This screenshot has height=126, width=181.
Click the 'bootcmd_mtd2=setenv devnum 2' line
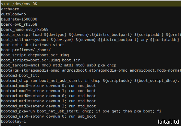pos(48,106)
